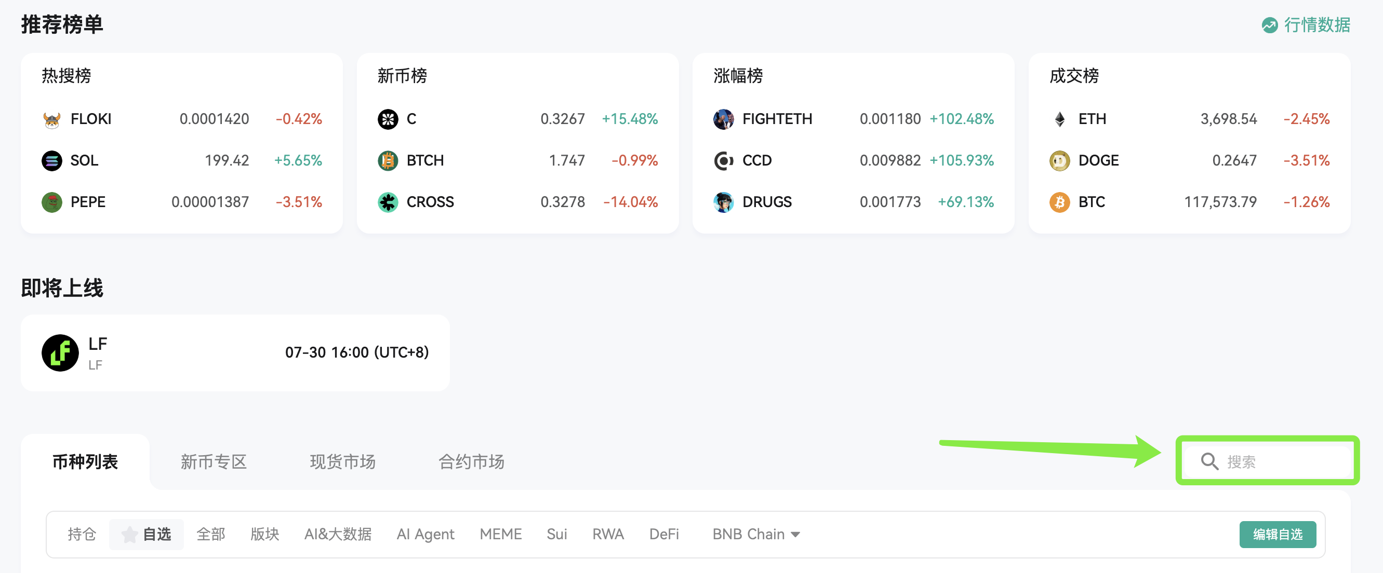Switch to the 新币专区 tab

[x=213, y=461]
